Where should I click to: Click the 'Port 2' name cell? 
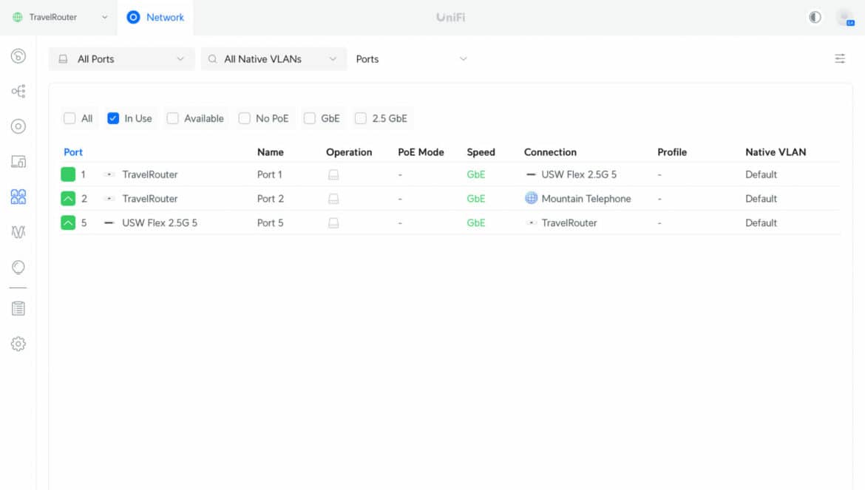pyautogui.click(x=271, y=198)
